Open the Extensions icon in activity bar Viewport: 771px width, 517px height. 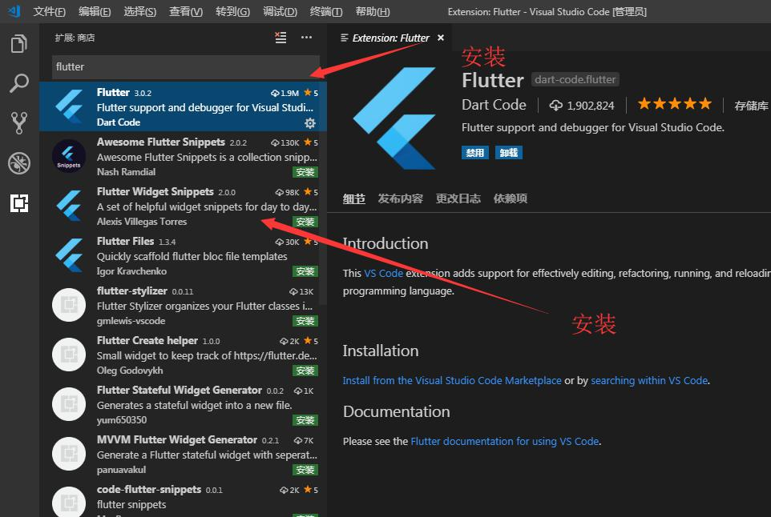click(19, 203)
